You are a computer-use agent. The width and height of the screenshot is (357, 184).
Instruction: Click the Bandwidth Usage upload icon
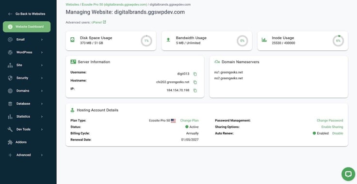[x=168, y=40]
